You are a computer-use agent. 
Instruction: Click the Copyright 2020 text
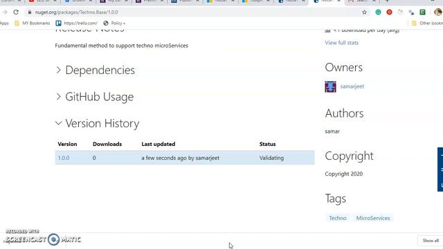(x=343, y=174)
